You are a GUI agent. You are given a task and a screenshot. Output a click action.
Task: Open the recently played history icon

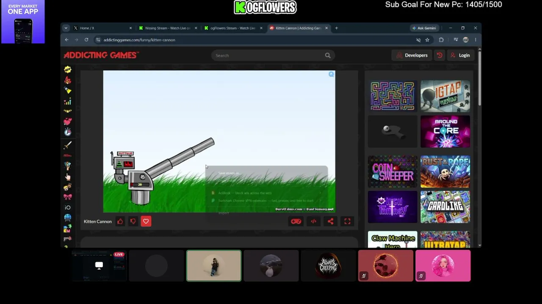tap(440, 55)
